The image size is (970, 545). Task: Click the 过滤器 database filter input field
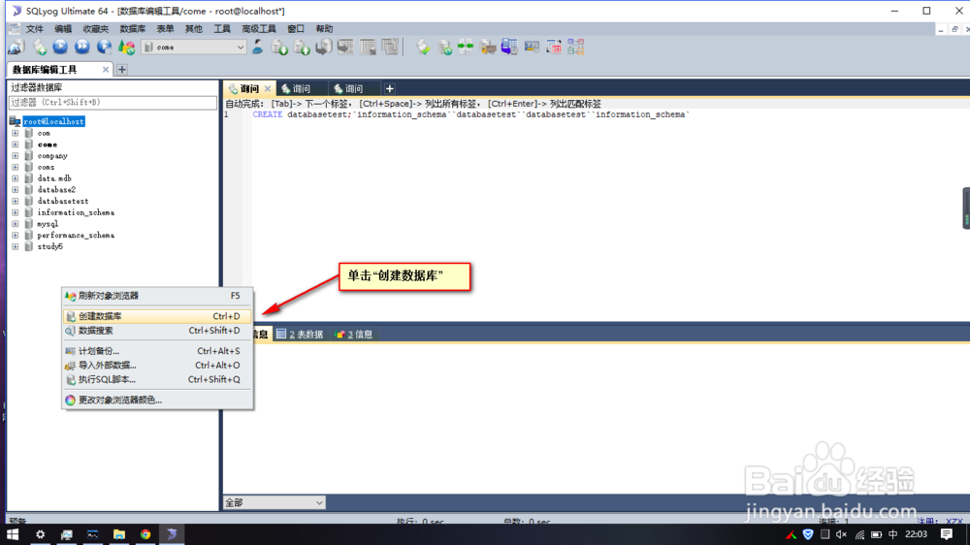tap(113, 103)
